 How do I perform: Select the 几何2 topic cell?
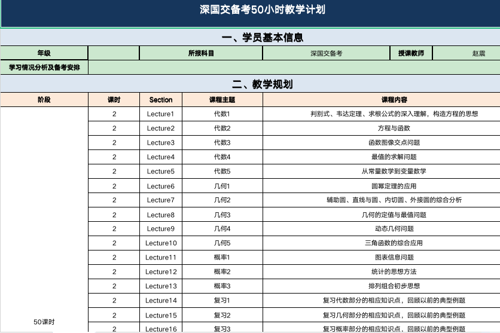point(222,200)
